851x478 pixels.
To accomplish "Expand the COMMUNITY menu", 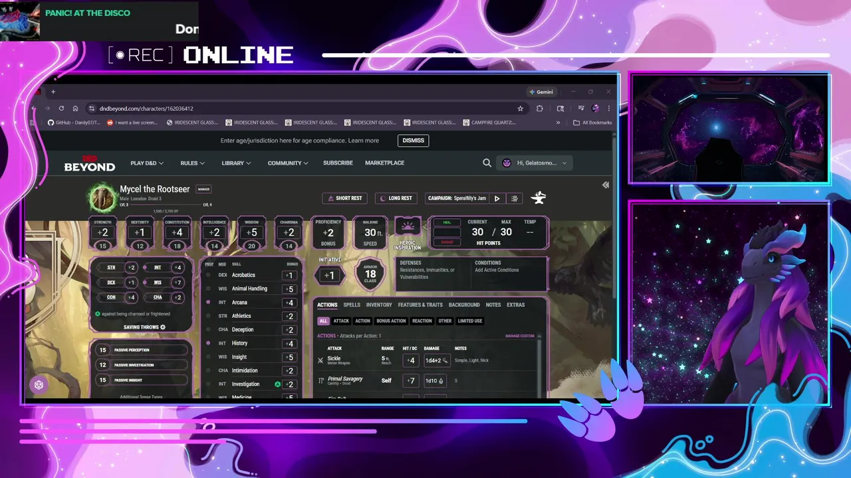I will coord(287,163).
